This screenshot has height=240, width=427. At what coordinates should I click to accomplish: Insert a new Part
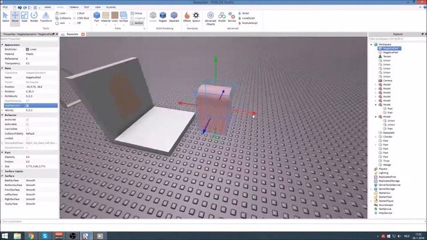pyautogui.click(x=97, y=17)
